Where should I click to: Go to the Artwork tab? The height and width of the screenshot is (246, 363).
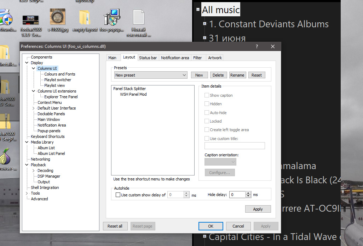click(x=215, y=58)
